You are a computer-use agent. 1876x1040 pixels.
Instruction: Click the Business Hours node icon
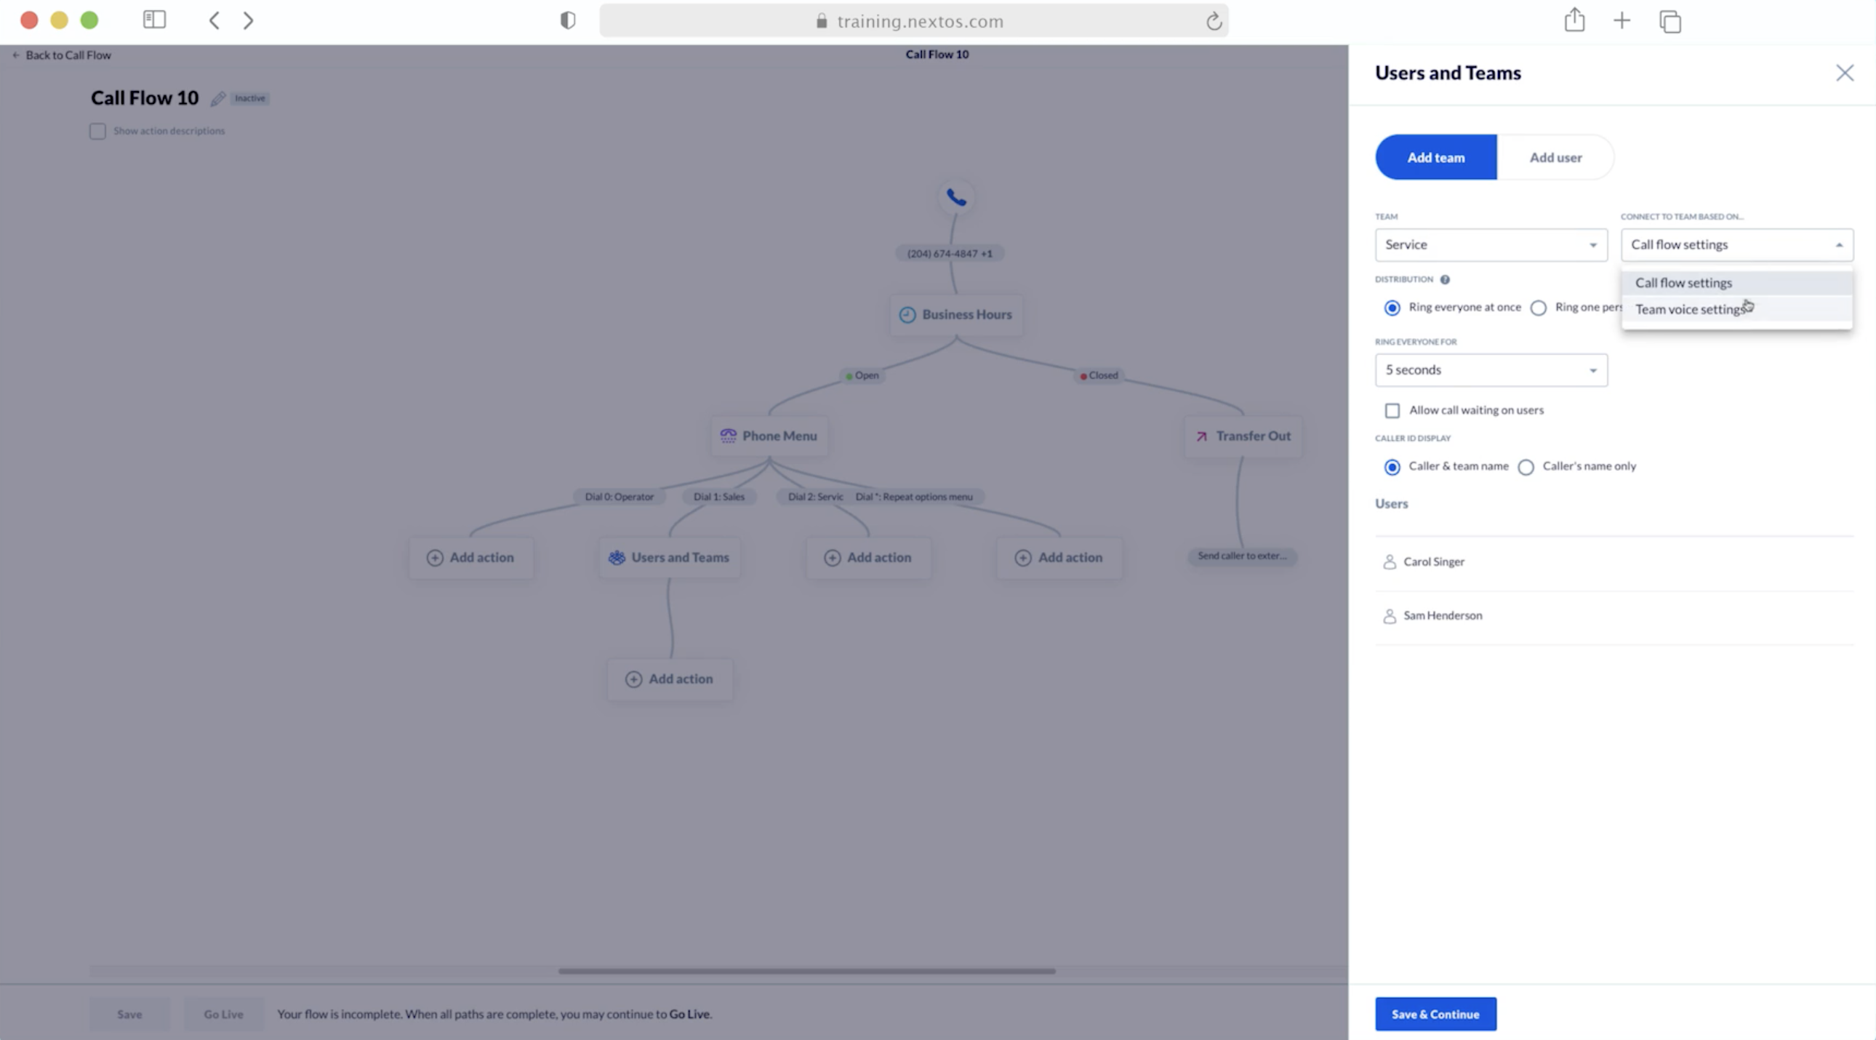coord(907,313)
